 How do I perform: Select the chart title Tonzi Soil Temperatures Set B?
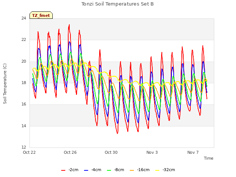coord(118,4)
